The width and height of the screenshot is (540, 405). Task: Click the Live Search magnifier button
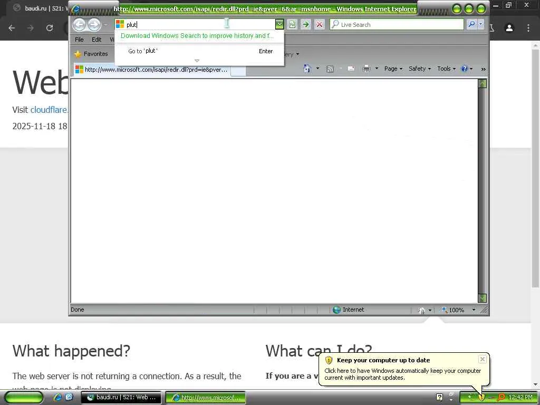(471, 24)
